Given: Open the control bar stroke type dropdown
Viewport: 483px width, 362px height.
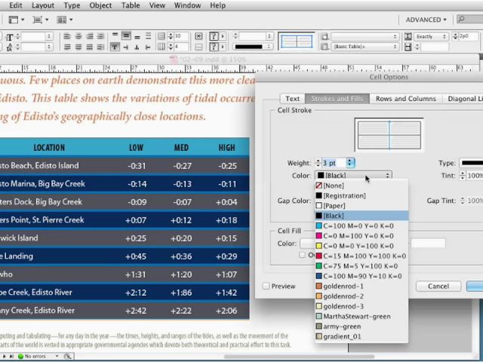Looking at the screenshot, I should tap(253, 47).
